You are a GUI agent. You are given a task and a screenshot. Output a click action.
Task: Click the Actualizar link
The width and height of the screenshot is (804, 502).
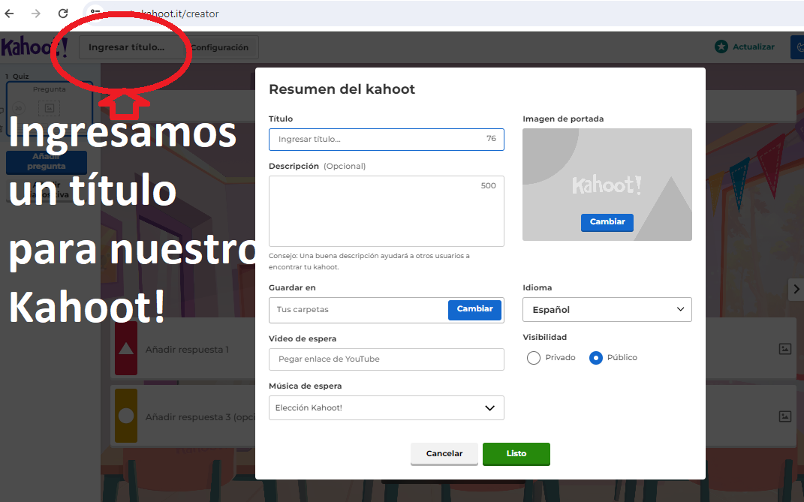(753, 47)
